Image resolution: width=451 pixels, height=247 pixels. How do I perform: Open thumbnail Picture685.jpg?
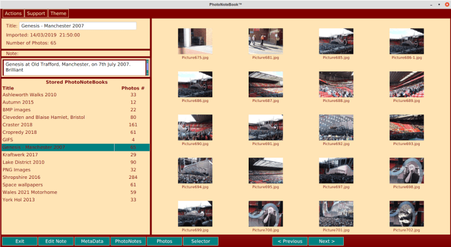point(336,41)
